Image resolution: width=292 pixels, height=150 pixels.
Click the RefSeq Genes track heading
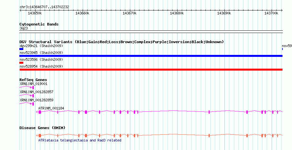pyautogui.click(x=33, y=80)
